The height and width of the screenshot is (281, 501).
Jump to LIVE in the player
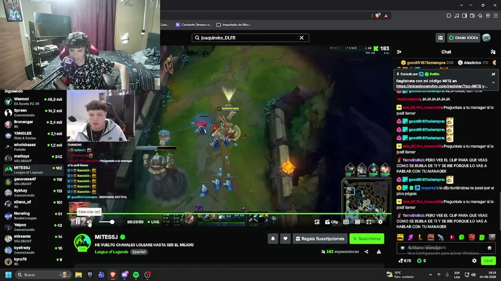(x=153, y=222)
